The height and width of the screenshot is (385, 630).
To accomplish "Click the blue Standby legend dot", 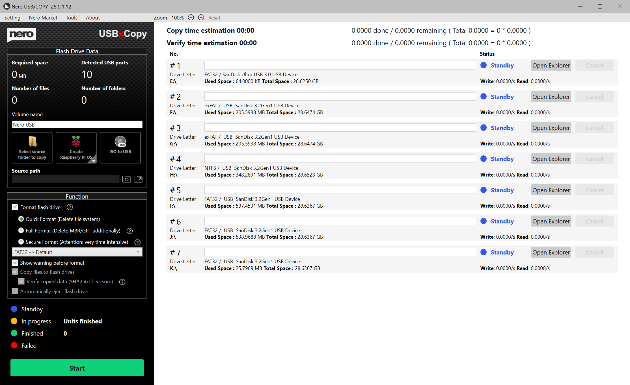I will 14,309.
